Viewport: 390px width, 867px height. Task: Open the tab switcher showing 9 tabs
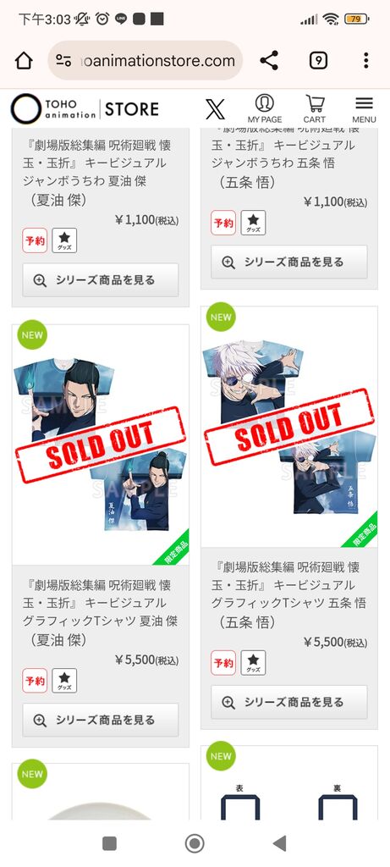(318, 60)
